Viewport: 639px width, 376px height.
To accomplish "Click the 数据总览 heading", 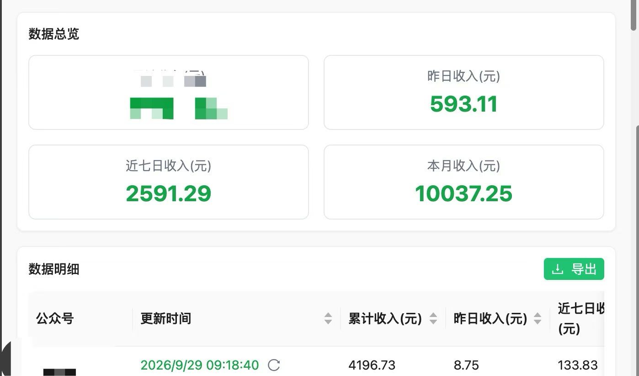I will pos(54,34).
